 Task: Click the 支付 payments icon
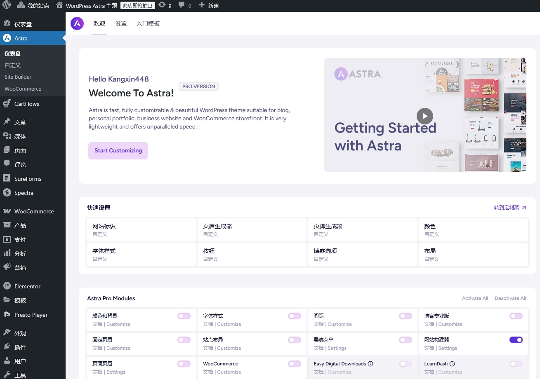7,239
